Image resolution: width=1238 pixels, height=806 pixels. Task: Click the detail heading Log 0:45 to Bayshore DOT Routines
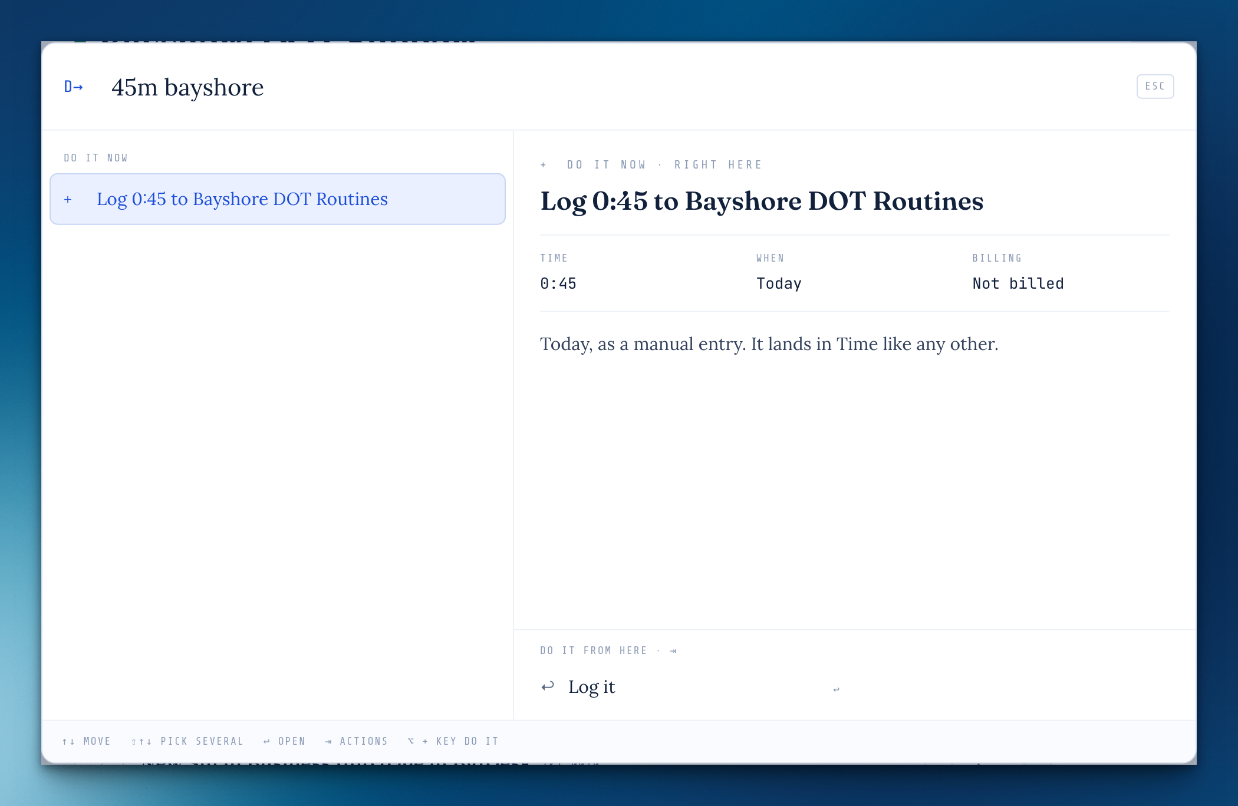762,201
